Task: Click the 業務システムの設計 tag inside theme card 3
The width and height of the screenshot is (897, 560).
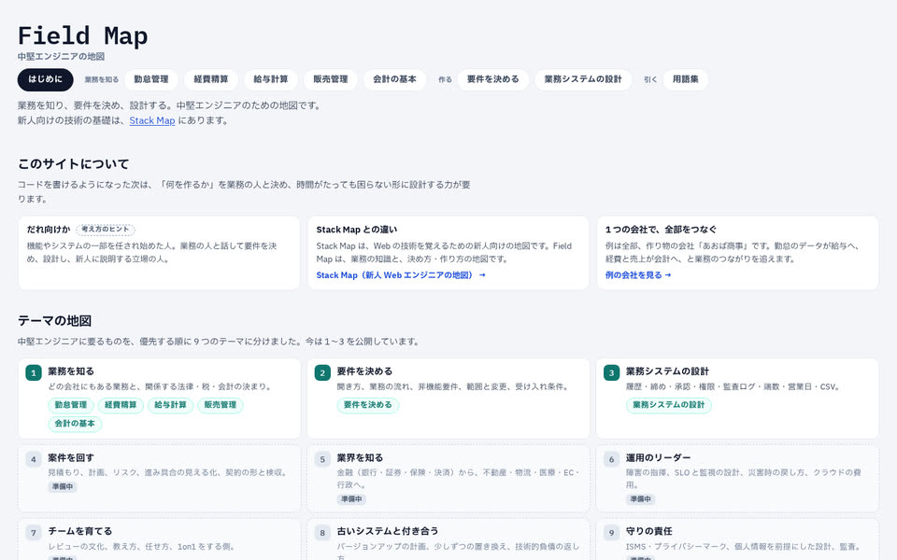Action: tap(669, 405)
